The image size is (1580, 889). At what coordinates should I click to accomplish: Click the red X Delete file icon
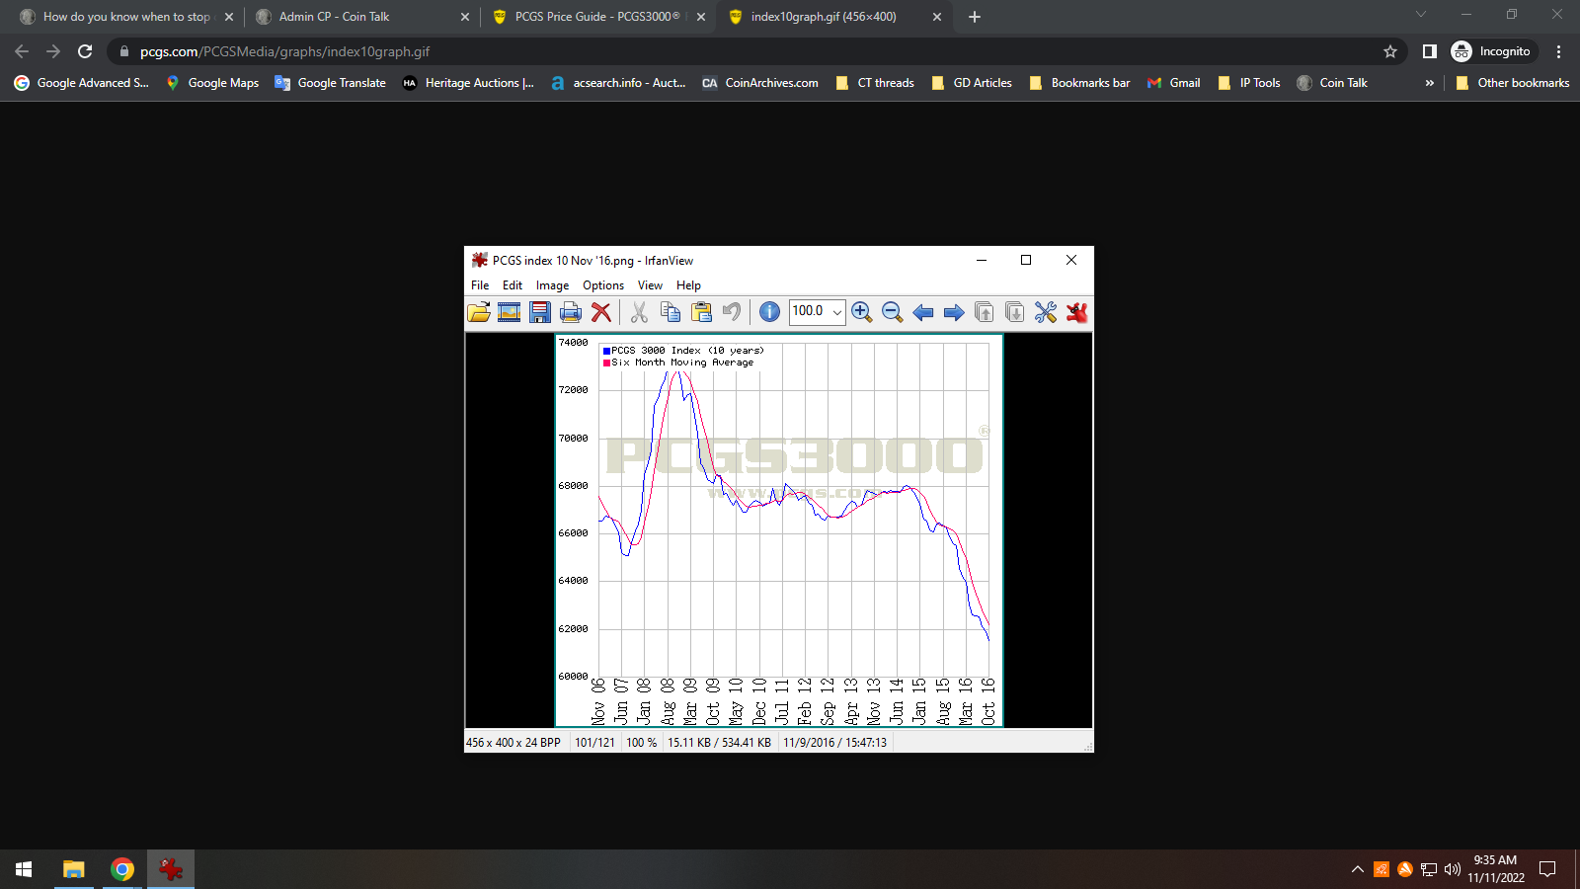[601, 312]
